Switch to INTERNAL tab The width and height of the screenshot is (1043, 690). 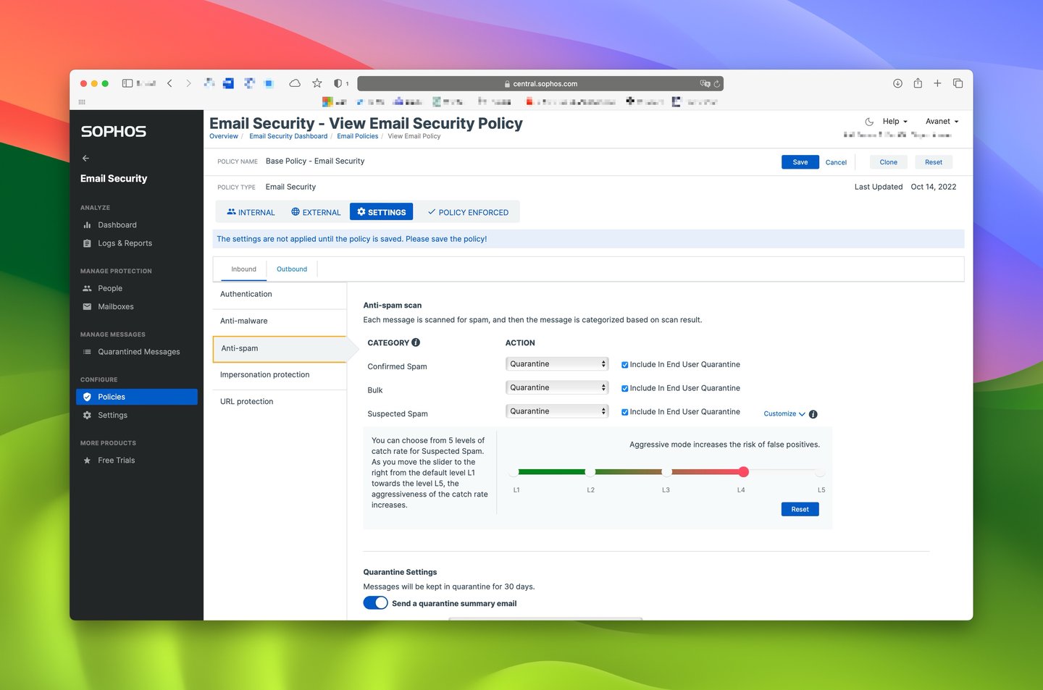tap(251, 212)
